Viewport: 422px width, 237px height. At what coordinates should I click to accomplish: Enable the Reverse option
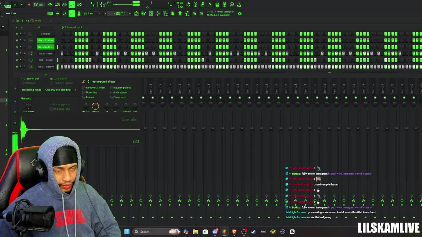88,97
